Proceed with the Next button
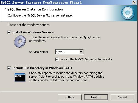The image size is (138, 103). 96,97
